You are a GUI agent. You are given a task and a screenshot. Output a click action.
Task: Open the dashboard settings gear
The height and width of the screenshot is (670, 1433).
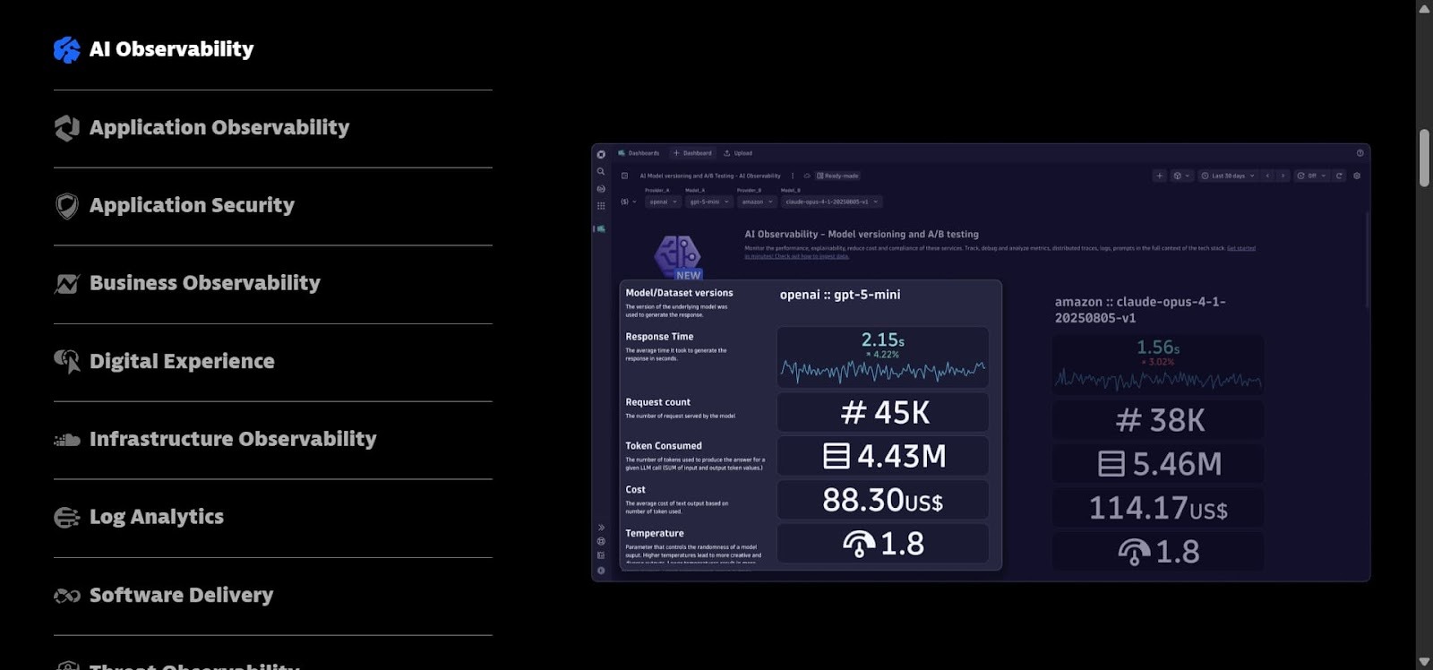[1357, 176]
